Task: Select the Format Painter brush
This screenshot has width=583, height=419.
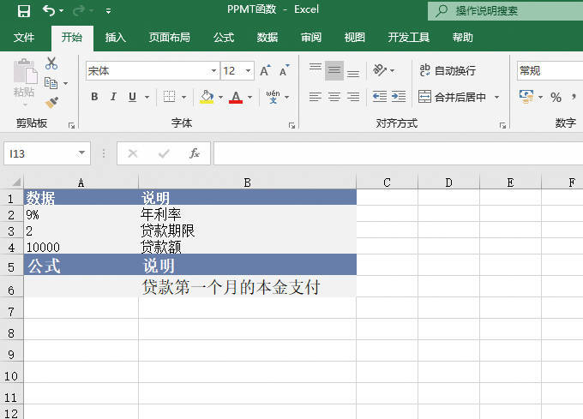Action: coord(51,103)
